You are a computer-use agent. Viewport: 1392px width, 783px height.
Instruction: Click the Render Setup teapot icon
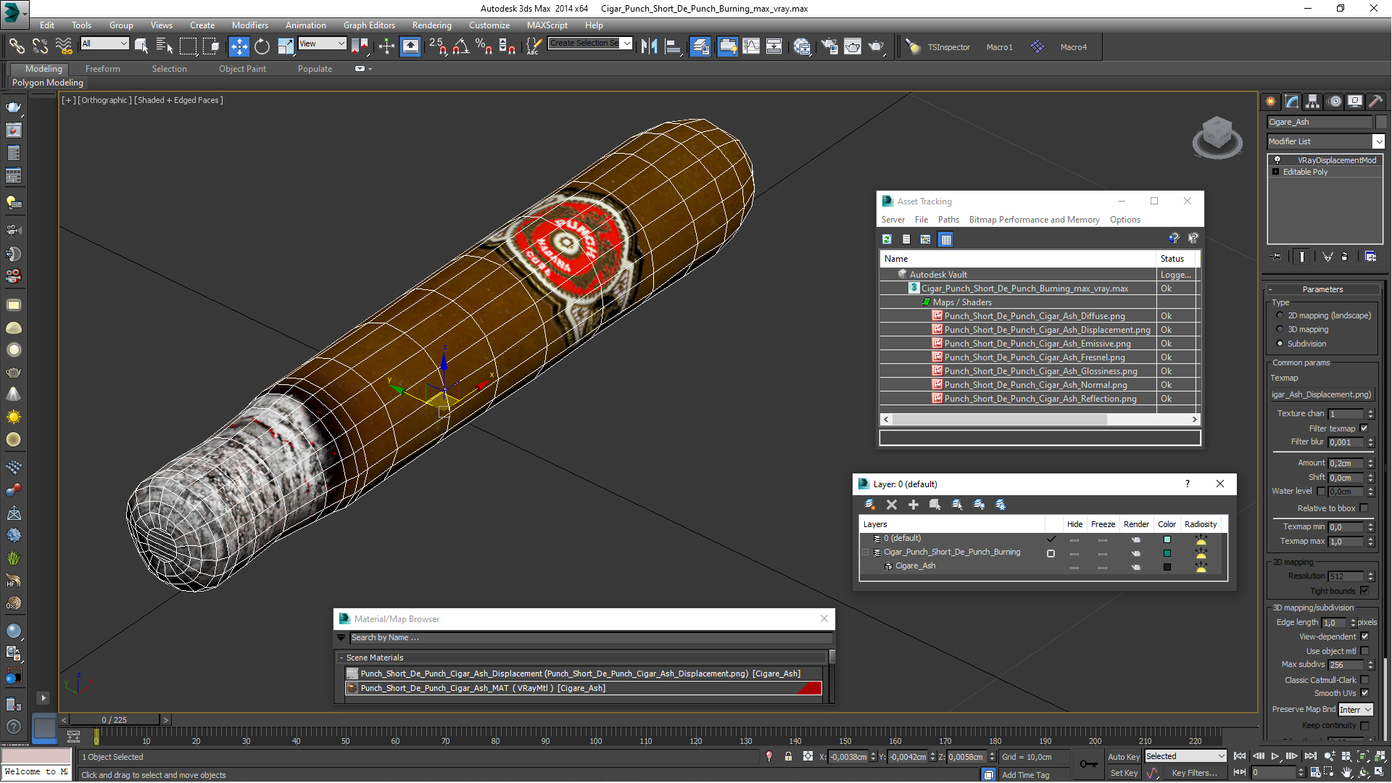829,46
